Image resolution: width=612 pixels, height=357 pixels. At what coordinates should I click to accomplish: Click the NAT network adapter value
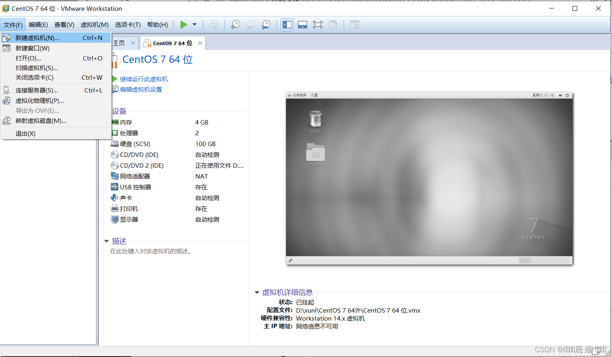202,176
